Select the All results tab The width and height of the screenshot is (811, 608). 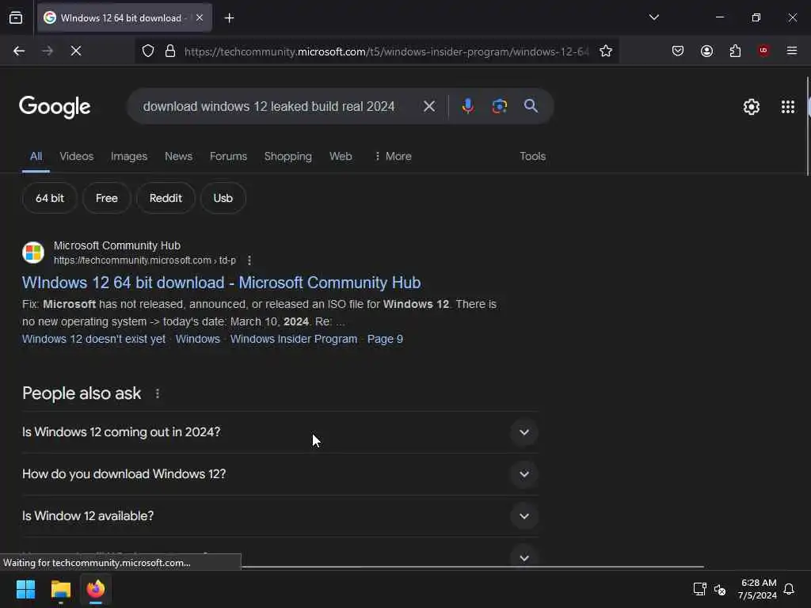coord(36,156)
